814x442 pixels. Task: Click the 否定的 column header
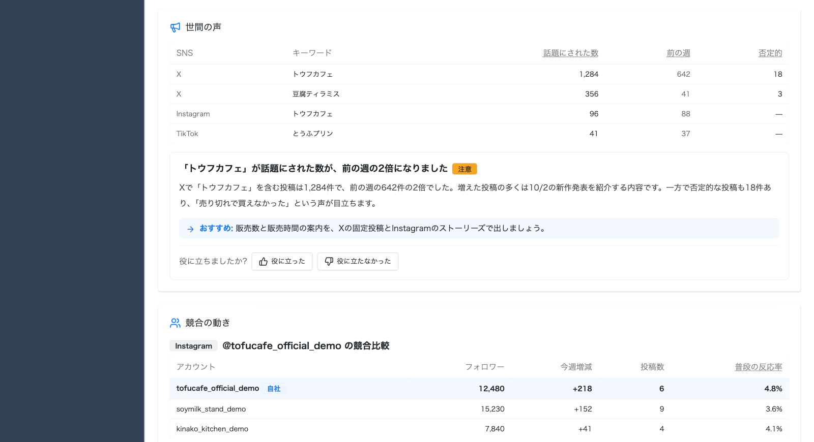(770, 53)
